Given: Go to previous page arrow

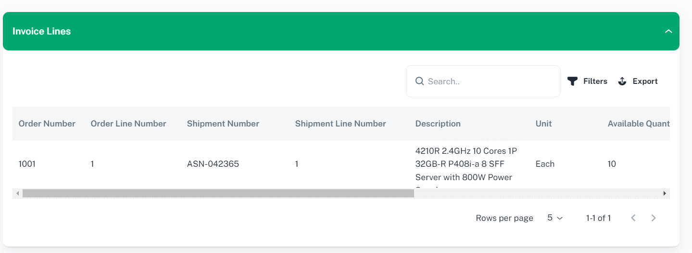Looking at the screenshot, I should (633, 218).
